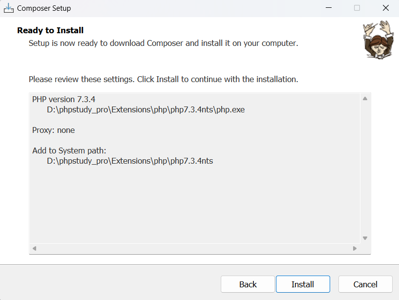Click the 'Setup is now ready' description
The height and width of the screenshot is (300, 399).
click(164, 43)
